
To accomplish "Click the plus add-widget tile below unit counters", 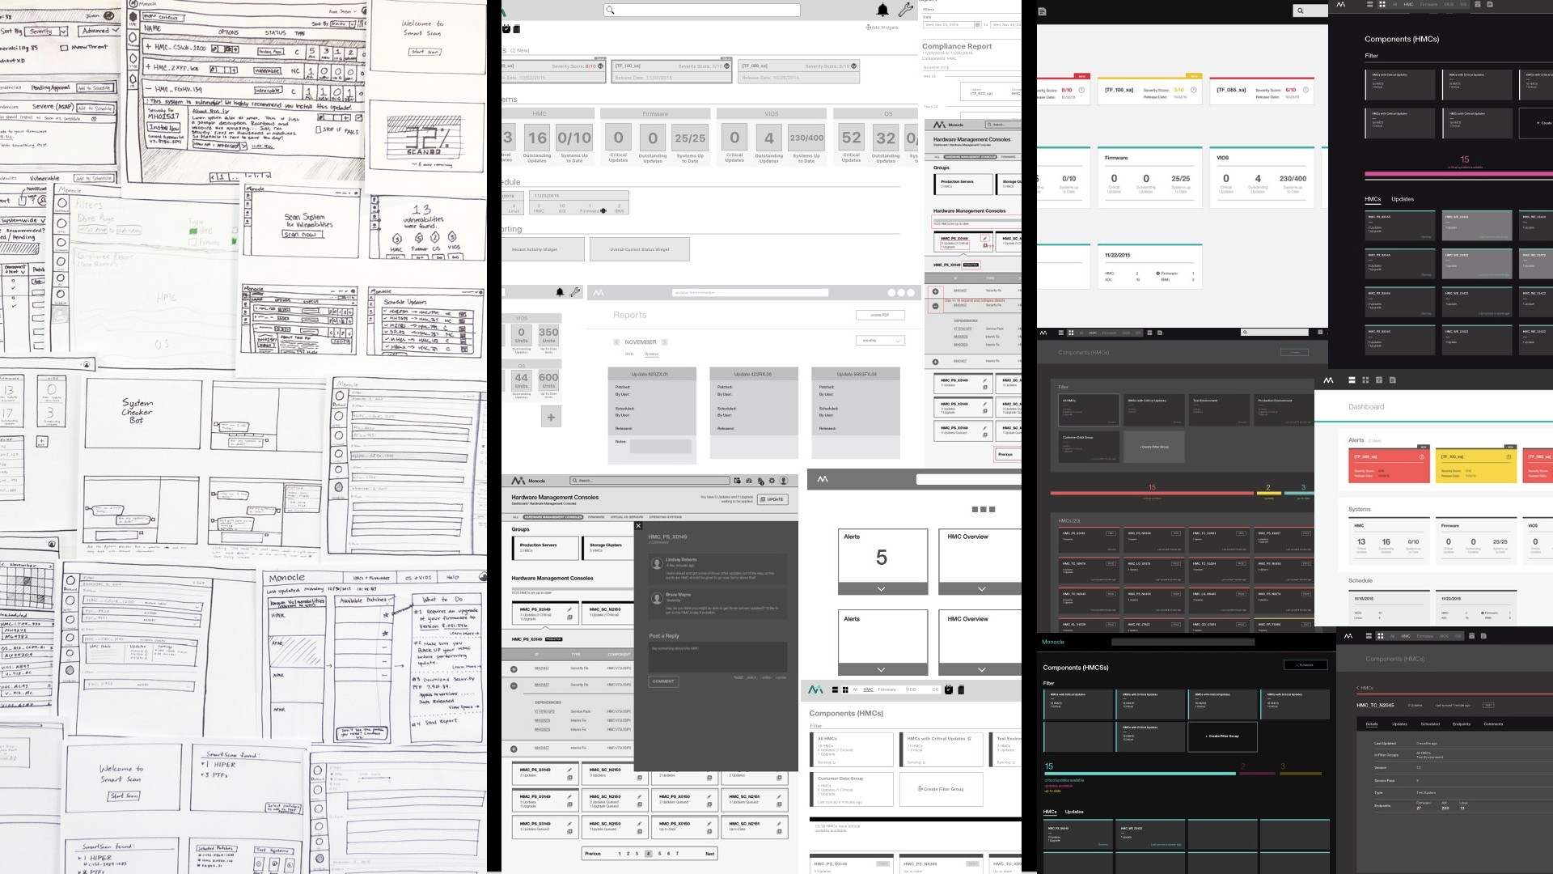I will click(x=551, y=418).
